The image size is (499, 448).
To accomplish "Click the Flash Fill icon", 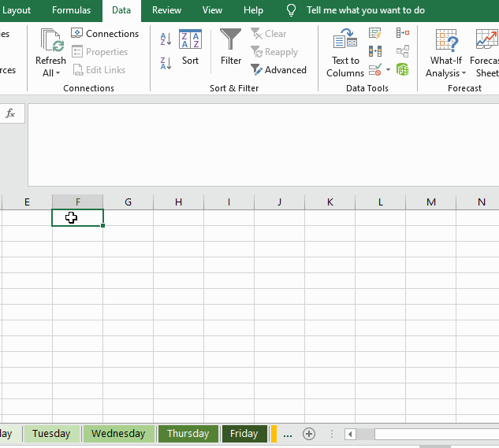I will (375, 33).
